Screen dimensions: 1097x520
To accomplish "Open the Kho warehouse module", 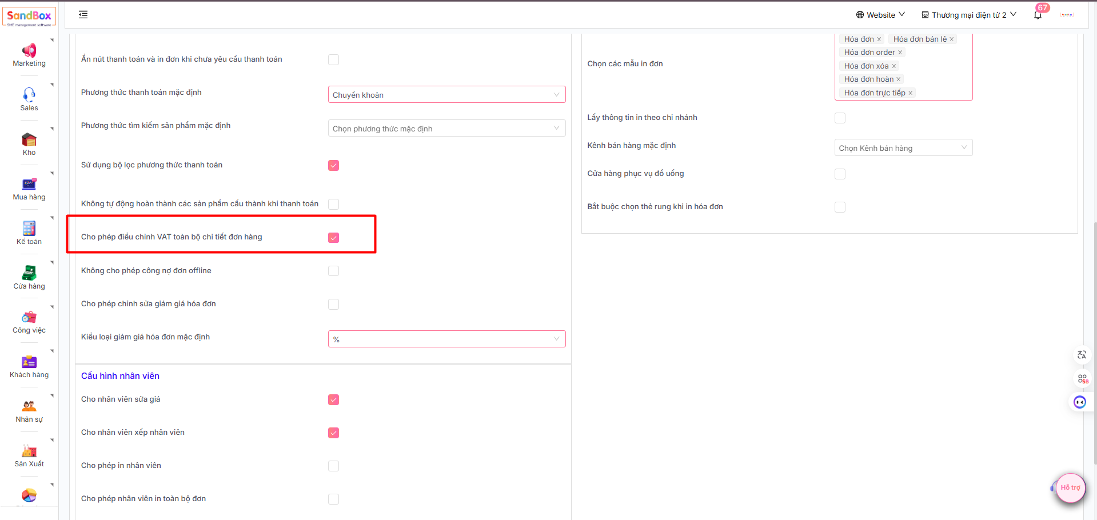I will 29,144.
